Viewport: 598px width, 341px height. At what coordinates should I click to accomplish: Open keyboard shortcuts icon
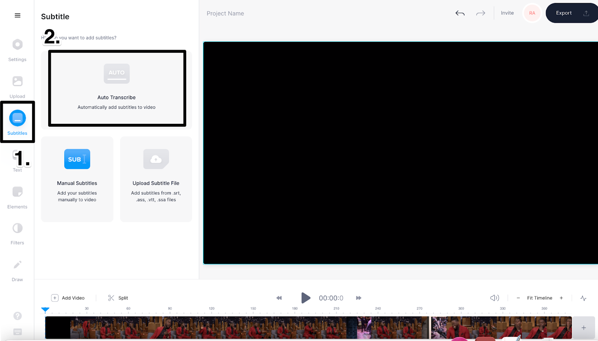coord(18,332)
